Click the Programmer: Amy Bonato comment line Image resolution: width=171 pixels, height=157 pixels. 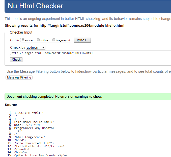33,128
